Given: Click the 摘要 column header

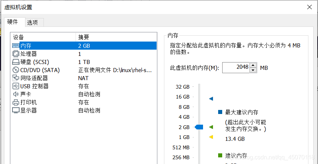Looking at the screenshot, I should point(116,37).
